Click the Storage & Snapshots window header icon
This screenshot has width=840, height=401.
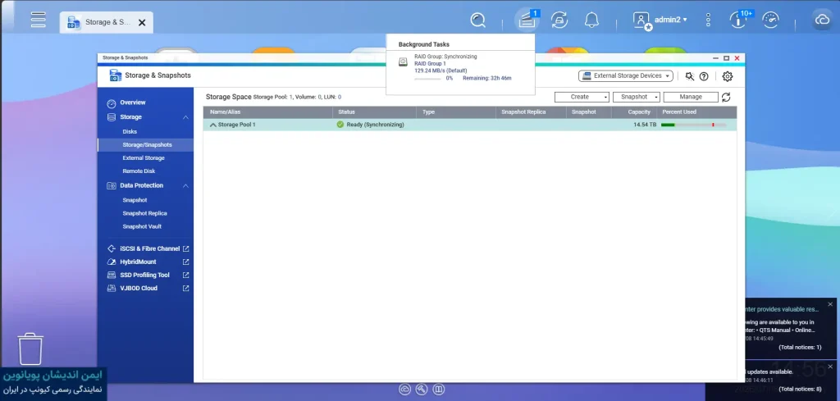115,75
